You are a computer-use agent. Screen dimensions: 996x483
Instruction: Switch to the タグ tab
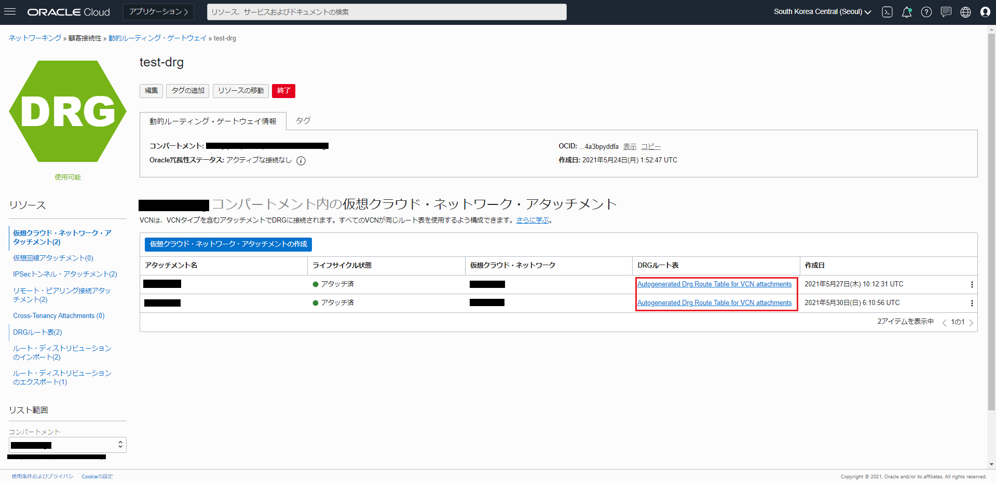tap(303, 120)
